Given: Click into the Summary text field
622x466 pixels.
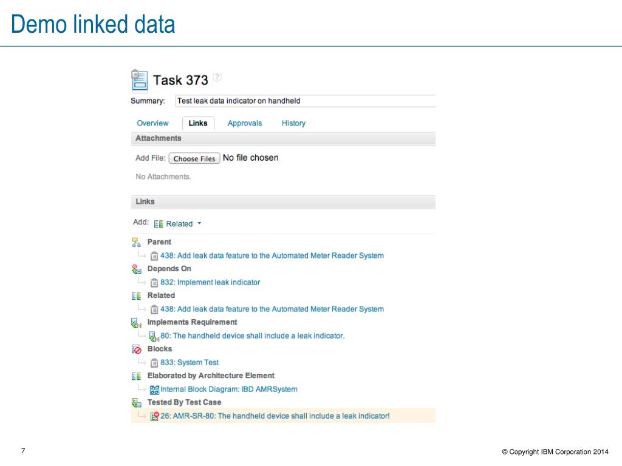Looking at the screenshot, I should 305,101.
